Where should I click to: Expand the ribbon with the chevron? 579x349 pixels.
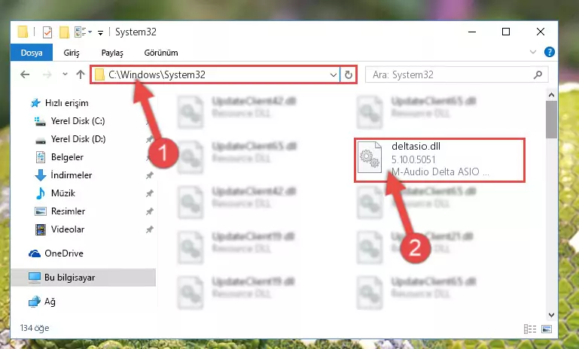click(533, 52)
